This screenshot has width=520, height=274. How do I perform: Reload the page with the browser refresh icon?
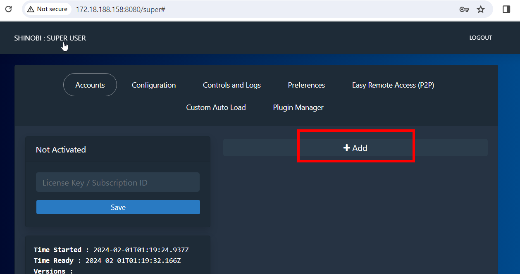pyautogui.click(x=8, y=9)
